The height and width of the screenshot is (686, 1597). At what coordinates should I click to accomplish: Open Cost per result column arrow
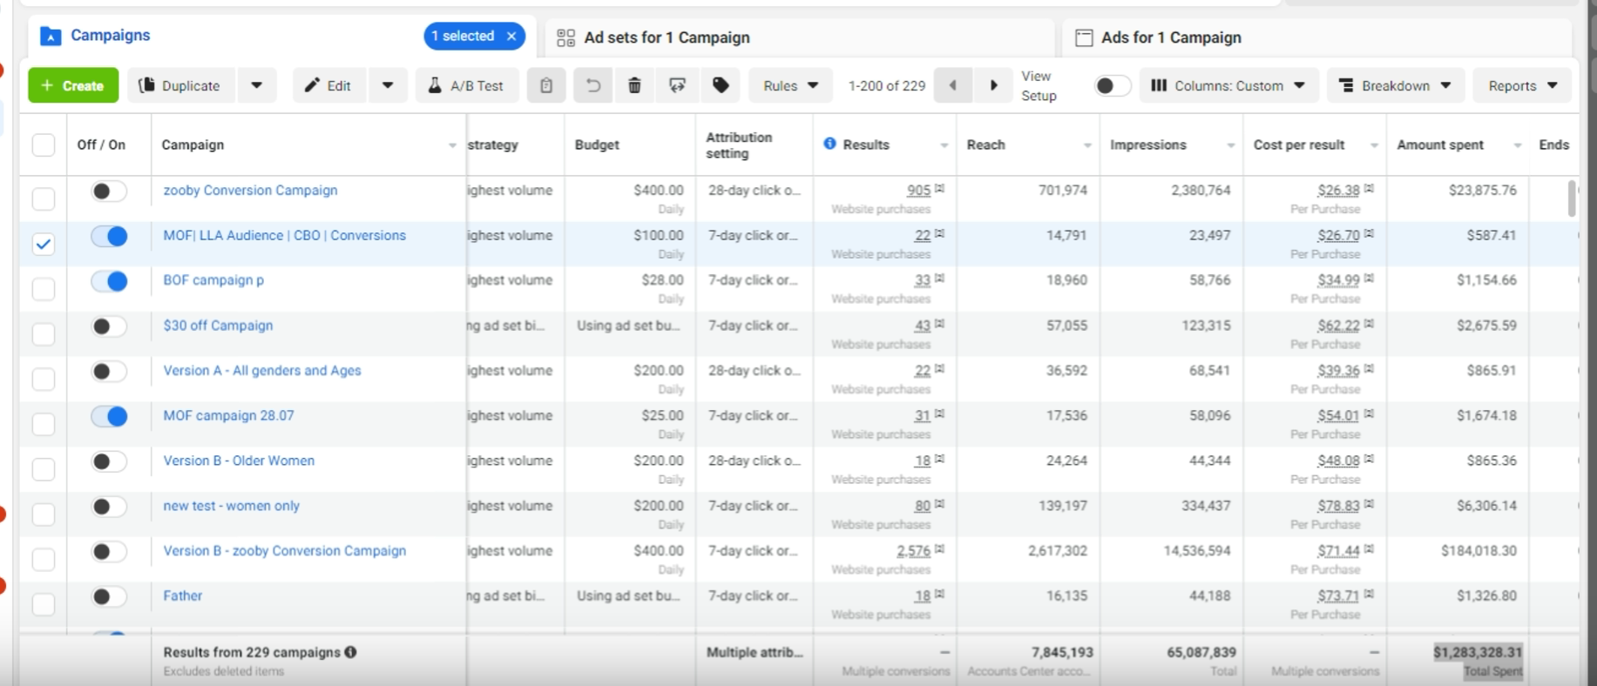coord(1374,145)
